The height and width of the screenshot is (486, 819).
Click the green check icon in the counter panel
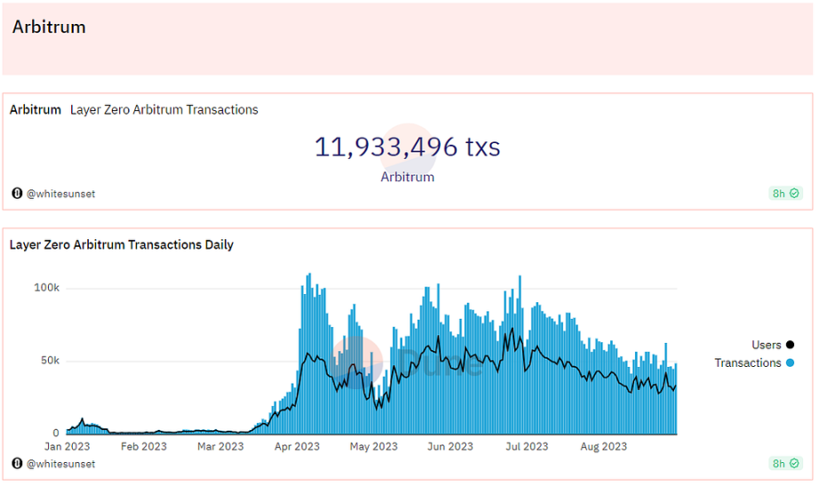[794, 194]
